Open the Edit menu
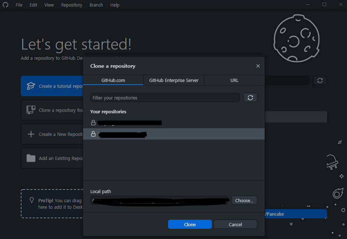The image size is (347, 239). [34, 5]
